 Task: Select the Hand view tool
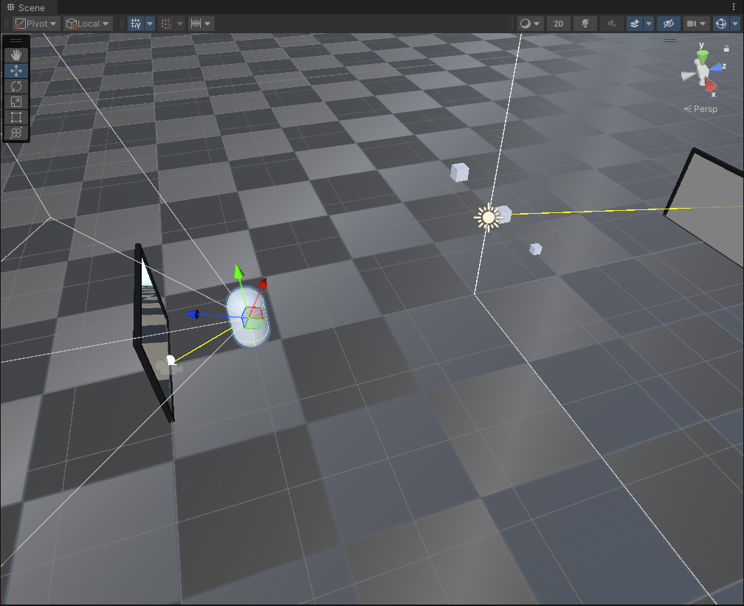16,55
